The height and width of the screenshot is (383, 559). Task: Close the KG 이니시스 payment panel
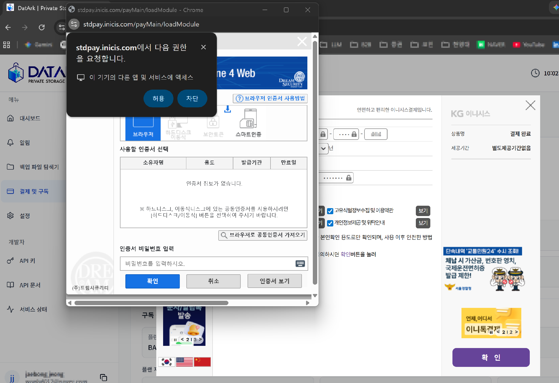[530, 105]
